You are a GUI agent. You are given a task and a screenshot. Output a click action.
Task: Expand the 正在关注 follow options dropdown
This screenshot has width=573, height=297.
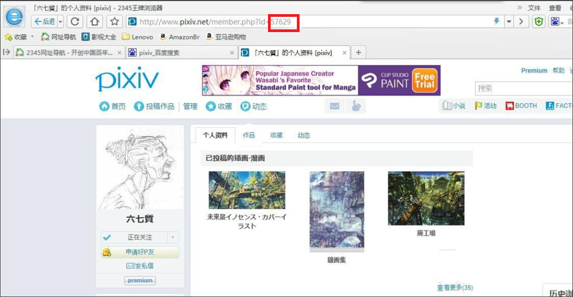pyautogui.click(x=173, y=238)
